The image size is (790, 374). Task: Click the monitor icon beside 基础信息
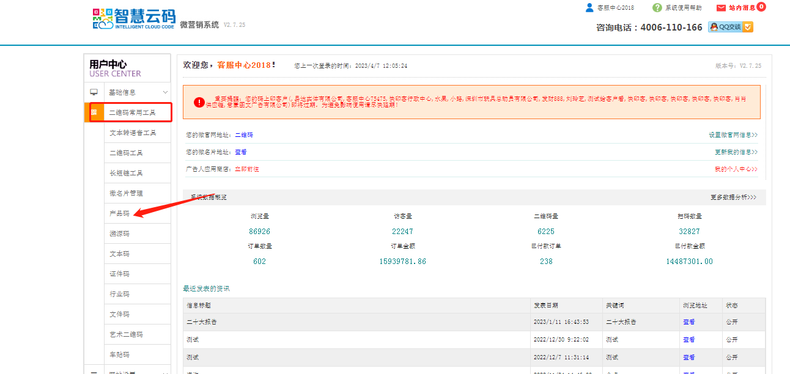pyautogui.click(x=94, y=92)
